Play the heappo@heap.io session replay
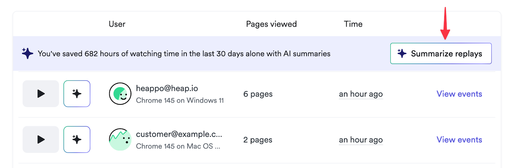517x168 pixels. [x=41, y=94]
